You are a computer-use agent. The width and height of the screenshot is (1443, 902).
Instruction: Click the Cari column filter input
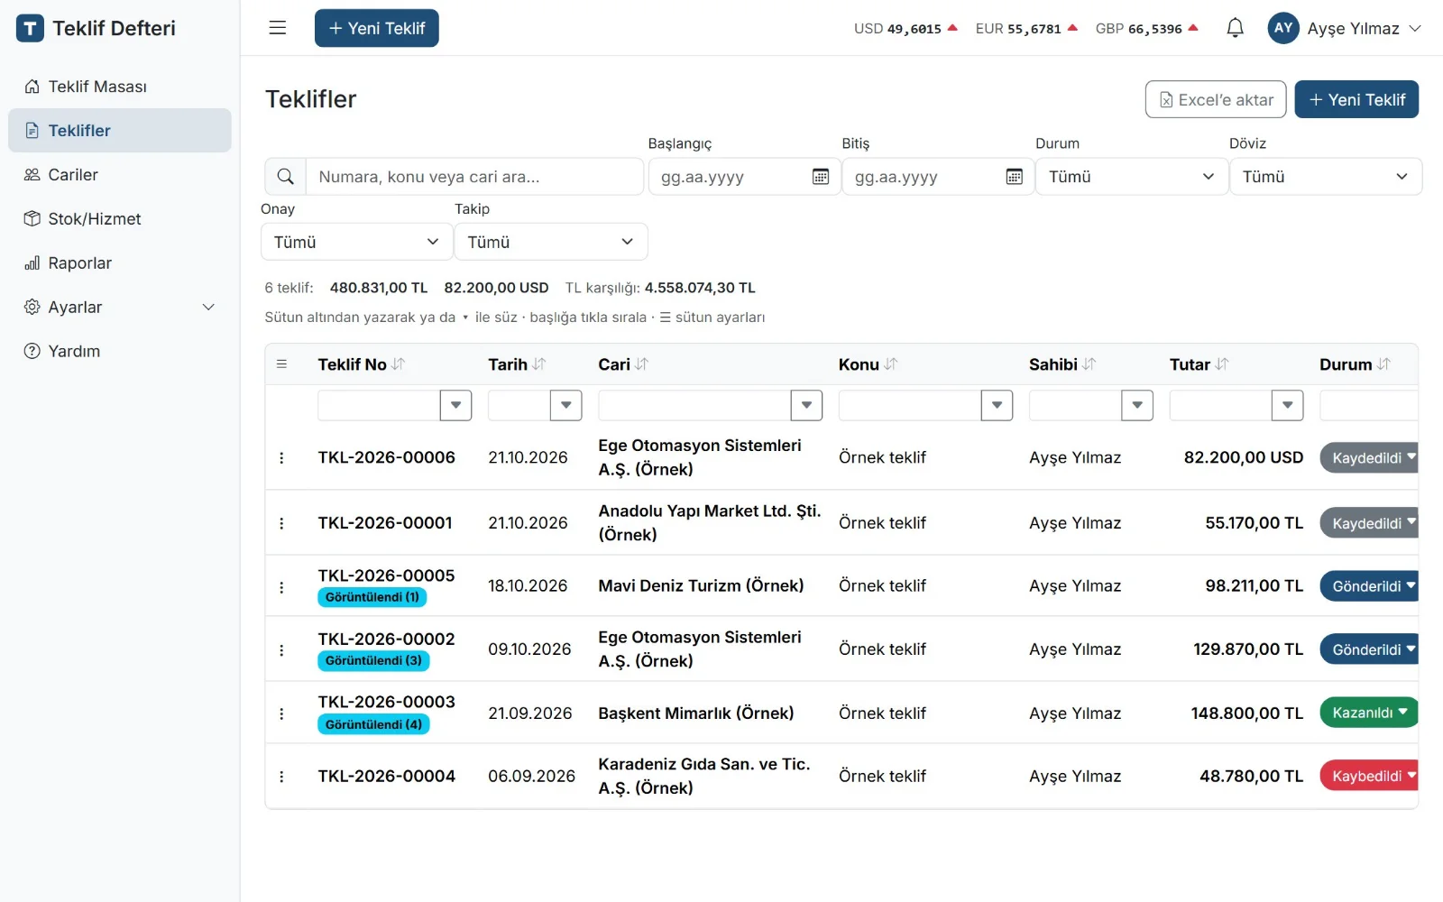pos(694,405)
